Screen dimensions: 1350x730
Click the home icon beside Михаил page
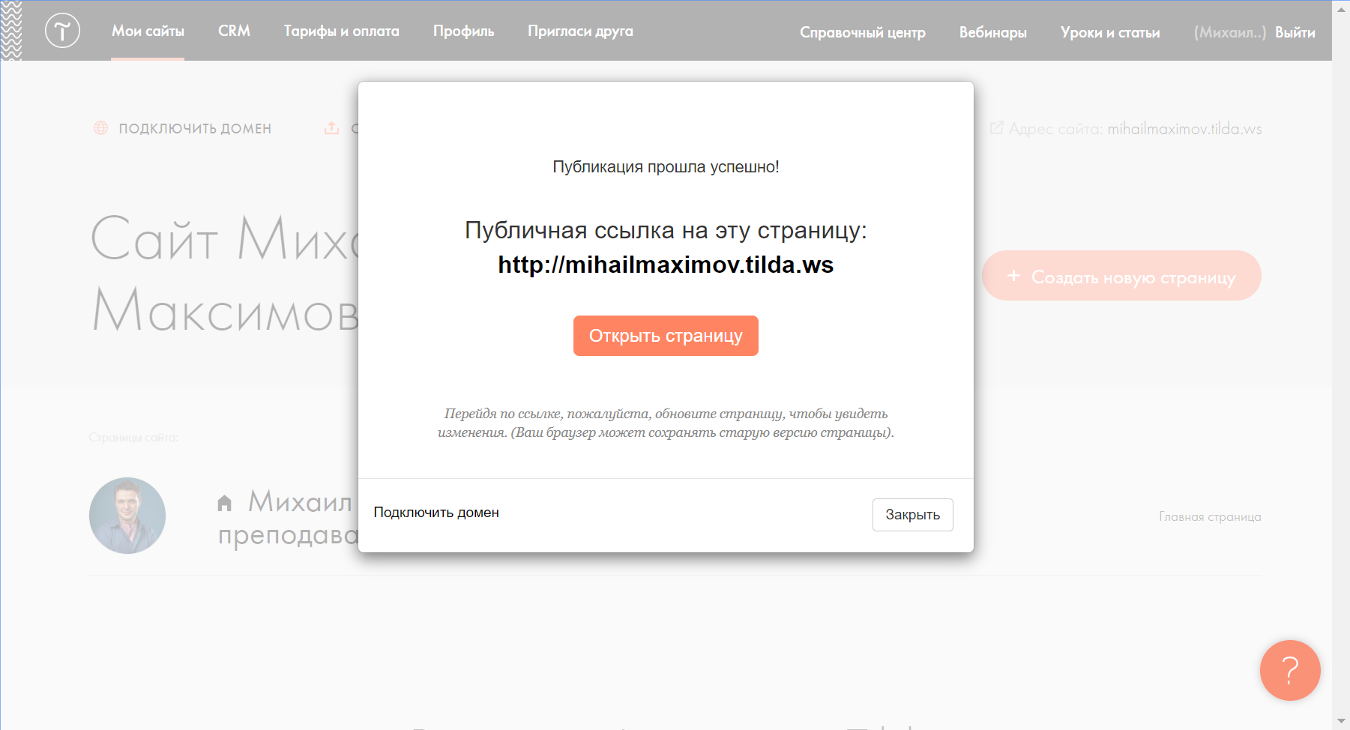(x=224, y=503)
